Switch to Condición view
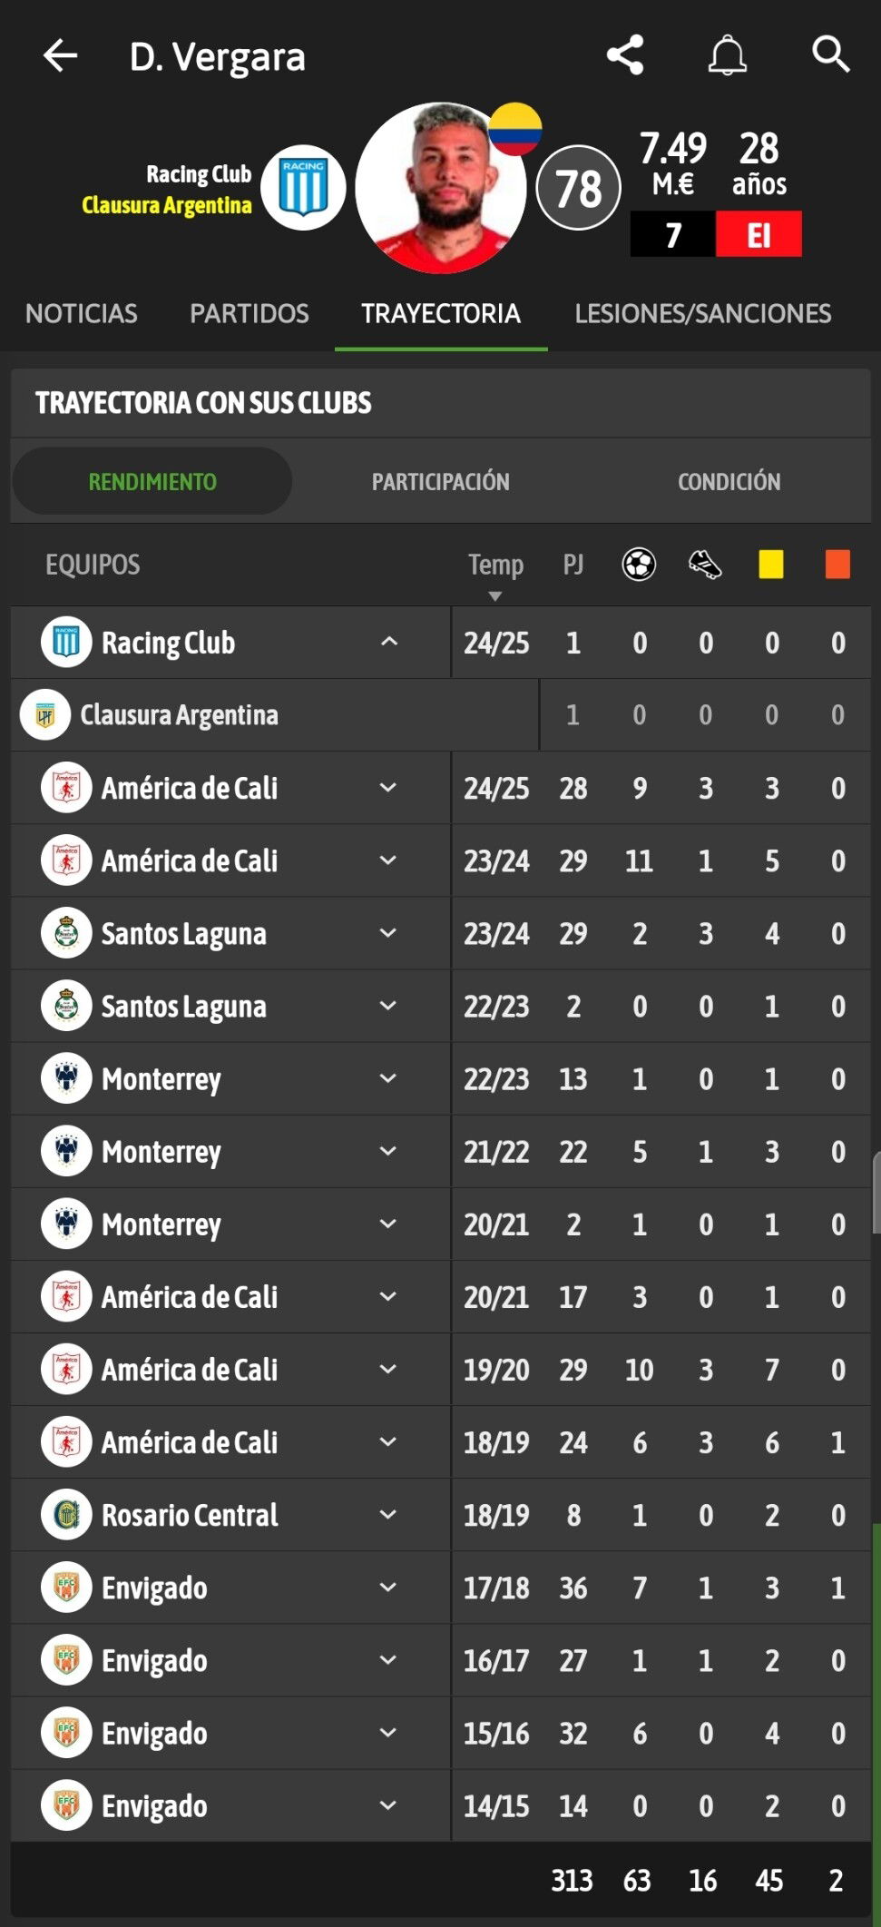This screenshot has width=881, height=1927. (x=729, y=481)
